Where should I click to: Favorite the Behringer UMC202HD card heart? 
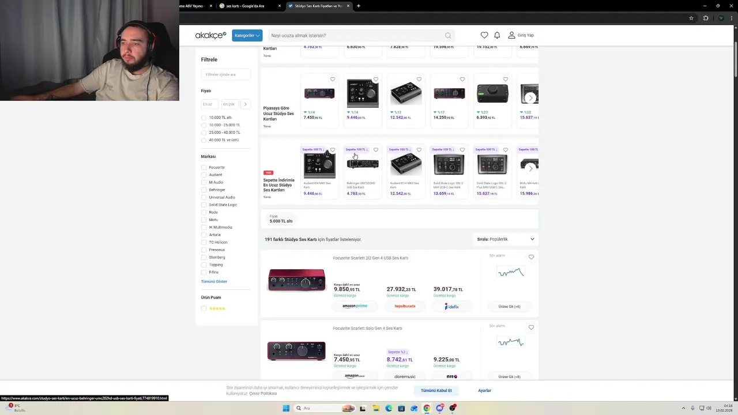376,150
